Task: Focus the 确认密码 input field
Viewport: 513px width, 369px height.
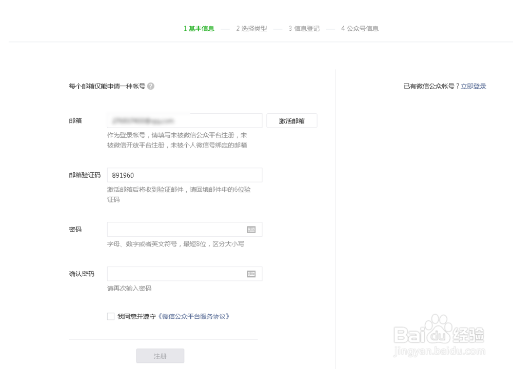Action: pos(185,274)
